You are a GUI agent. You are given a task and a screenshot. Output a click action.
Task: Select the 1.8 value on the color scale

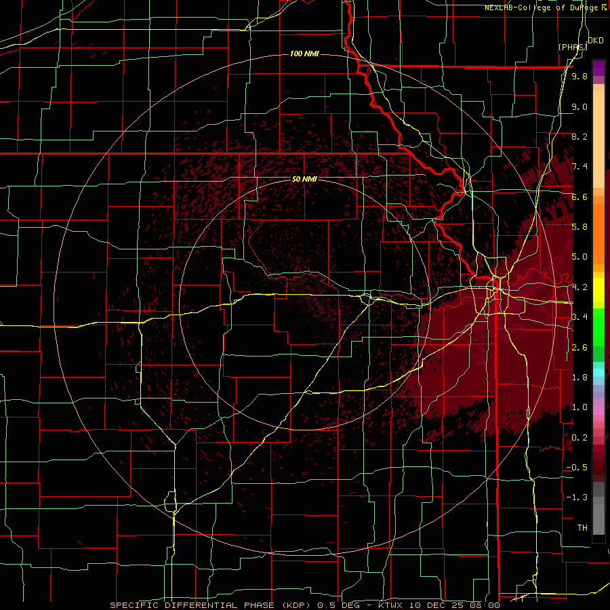pos(579,378)
